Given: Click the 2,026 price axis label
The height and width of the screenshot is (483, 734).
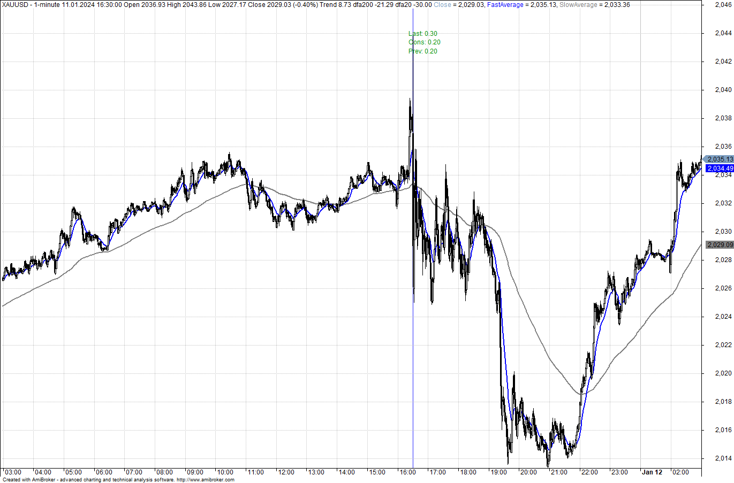Looking at the screenshot, I should (723, 288).
